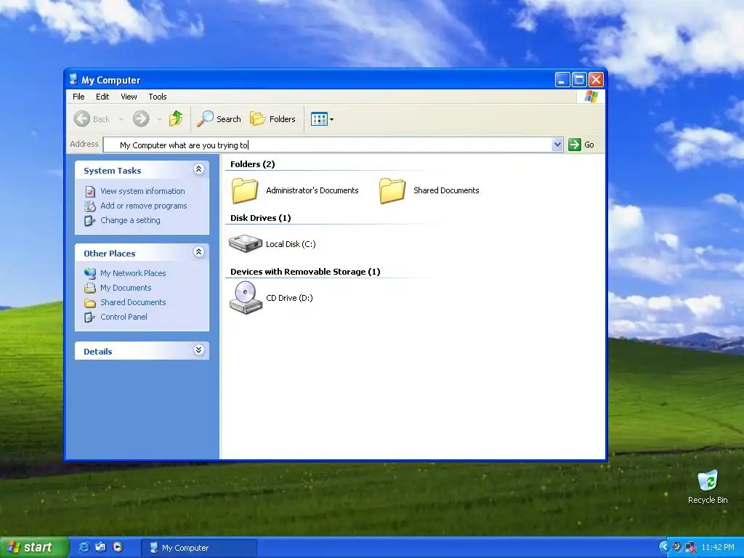
Task: Click the network connection tray icon
Action: point(691,547)
